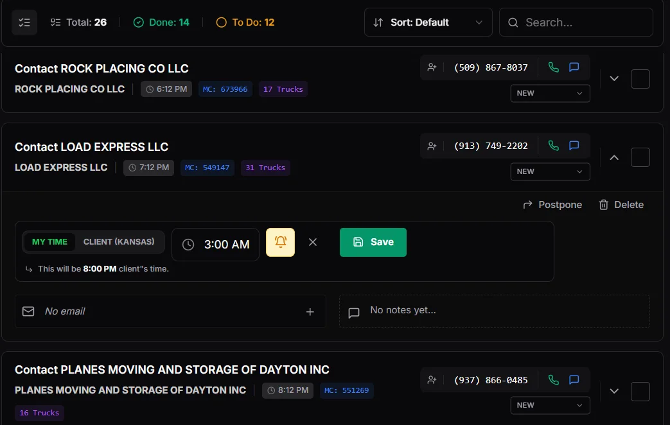Viewport: 670px width, 425px height.
Task: Open message icon for ROCK PLACING CO LLC
Action: pos(574,67)
